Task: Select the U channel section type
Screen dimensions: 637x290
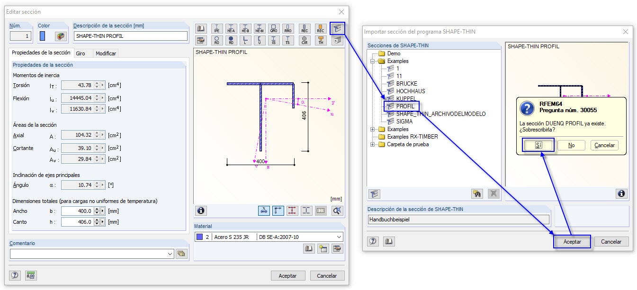Action: click(x=260, y=41)
